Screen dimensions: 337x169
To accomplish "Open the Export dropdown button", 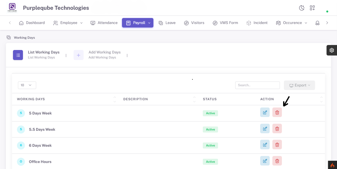I will (x=299, y=85).
